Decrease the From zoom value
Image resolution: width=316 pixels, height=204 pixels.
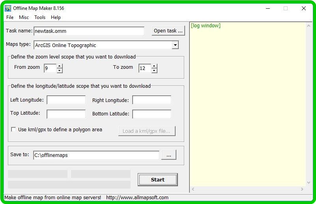click(x=60, y=70)
